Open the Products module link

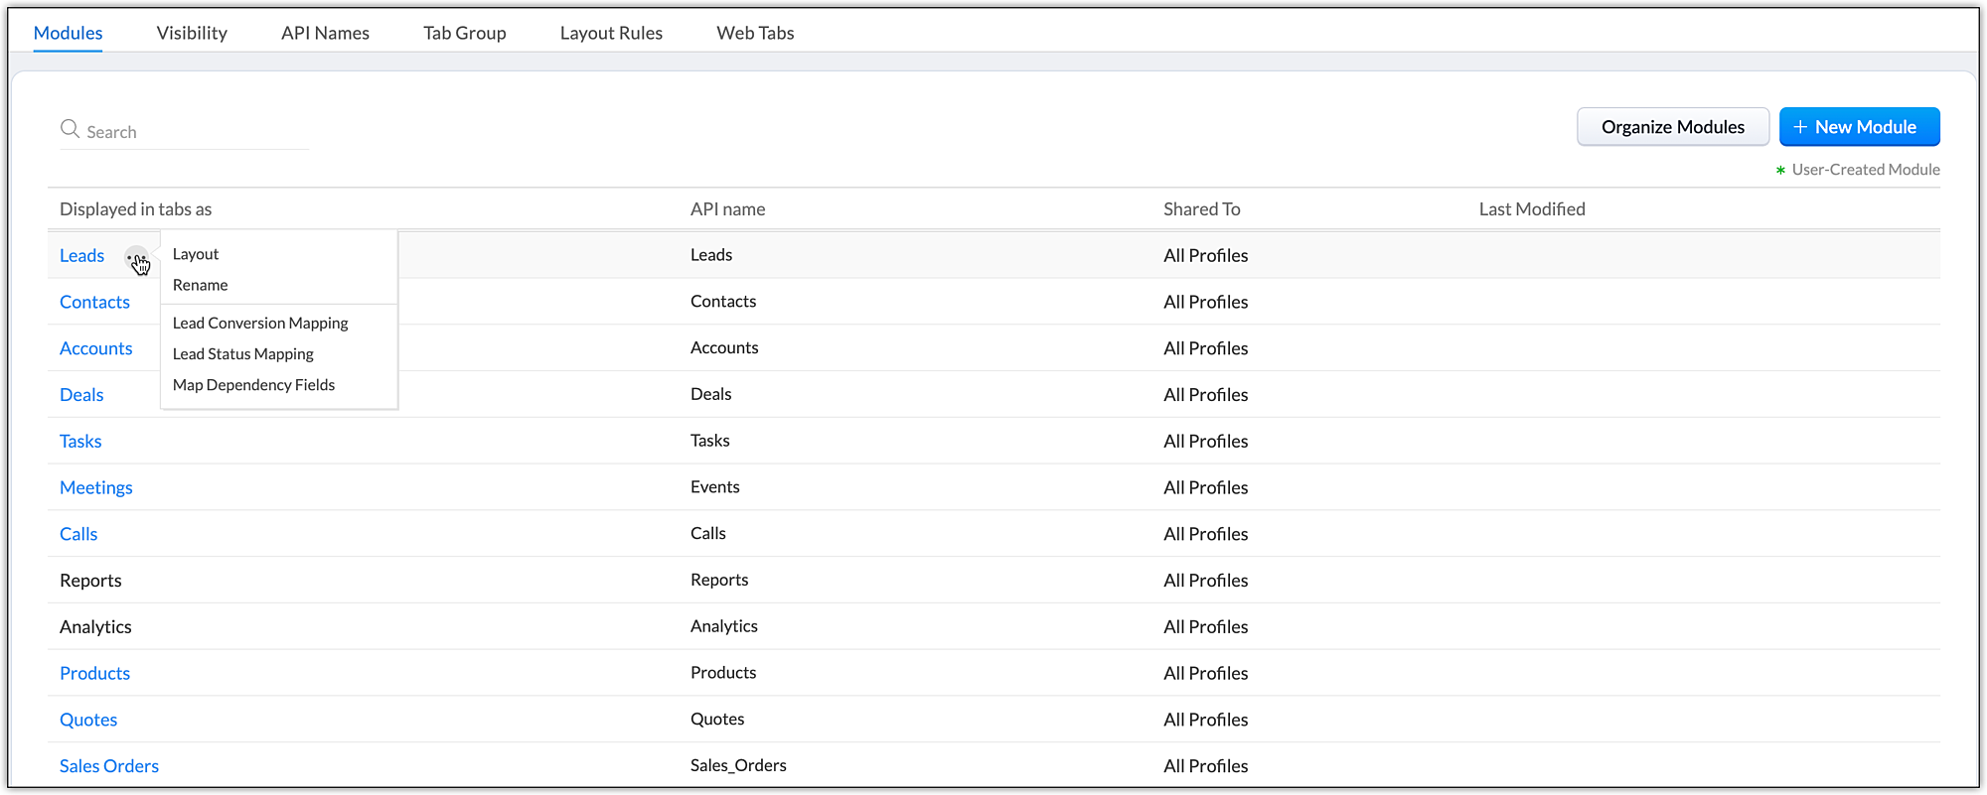tap(94, 673)
